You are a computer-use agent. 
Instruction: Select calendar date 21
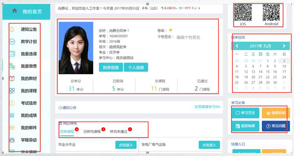click(260, 77)
